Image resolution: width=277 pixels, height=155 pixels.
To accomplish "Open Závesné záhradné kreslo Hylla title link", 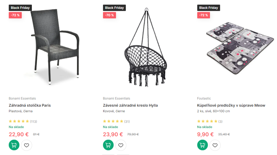I will point(130,105).
